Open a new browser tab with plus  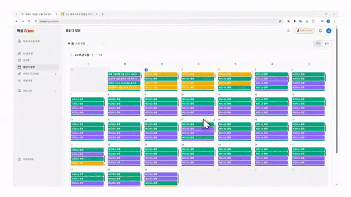pos(102,14)
